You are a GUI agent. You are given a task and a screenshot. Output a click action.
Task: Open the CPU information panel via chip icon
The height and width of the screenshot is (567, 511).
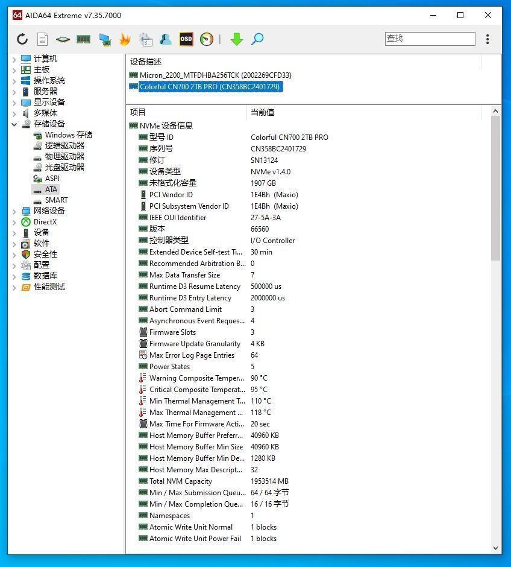pos(63,39)
